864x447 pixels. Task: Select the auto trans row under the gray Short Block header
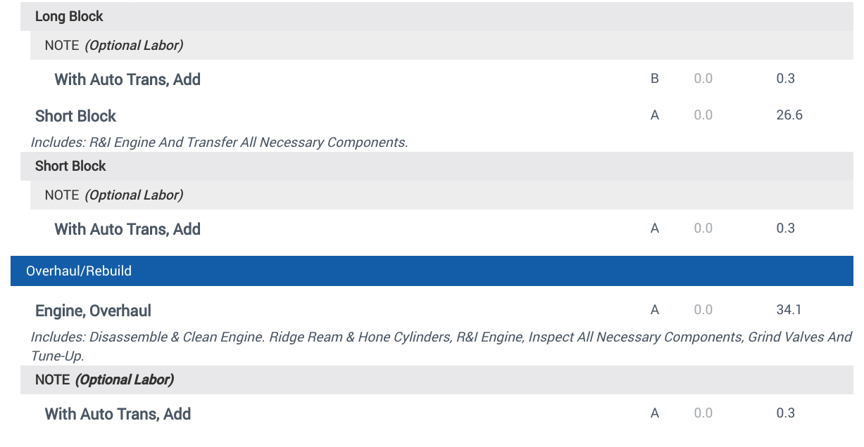coord(127,229)
